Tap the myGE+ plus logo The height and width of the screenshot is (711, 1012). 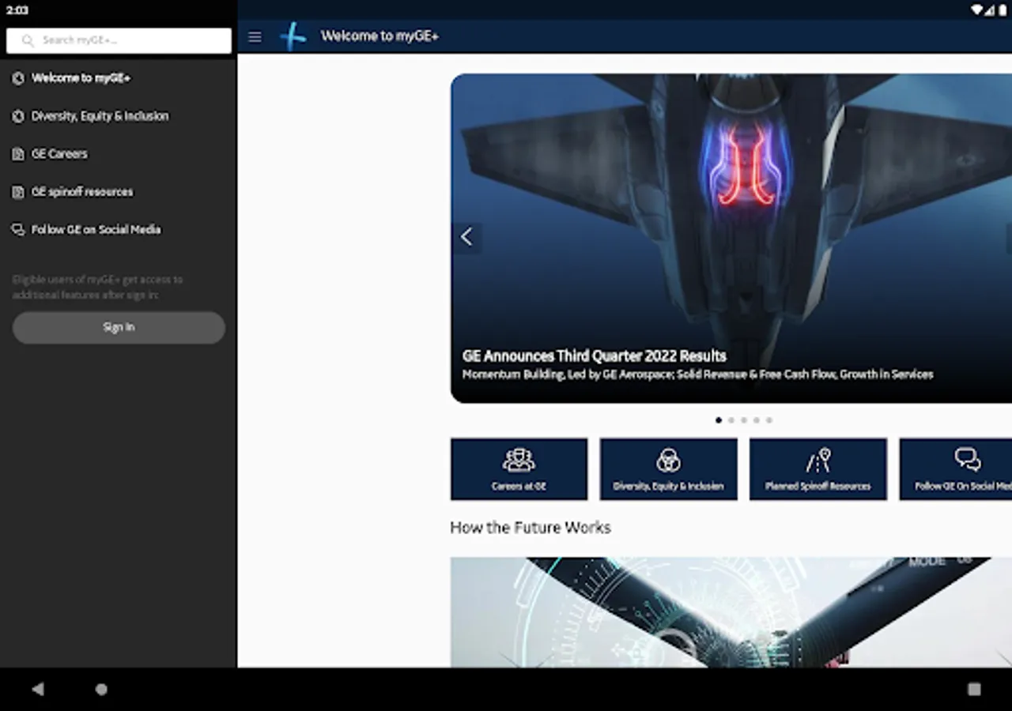tap(293, 36)
